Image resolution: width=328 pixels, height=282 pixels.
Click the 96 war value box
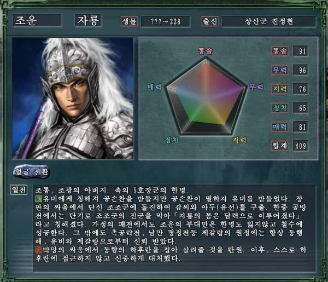[300, 70]
